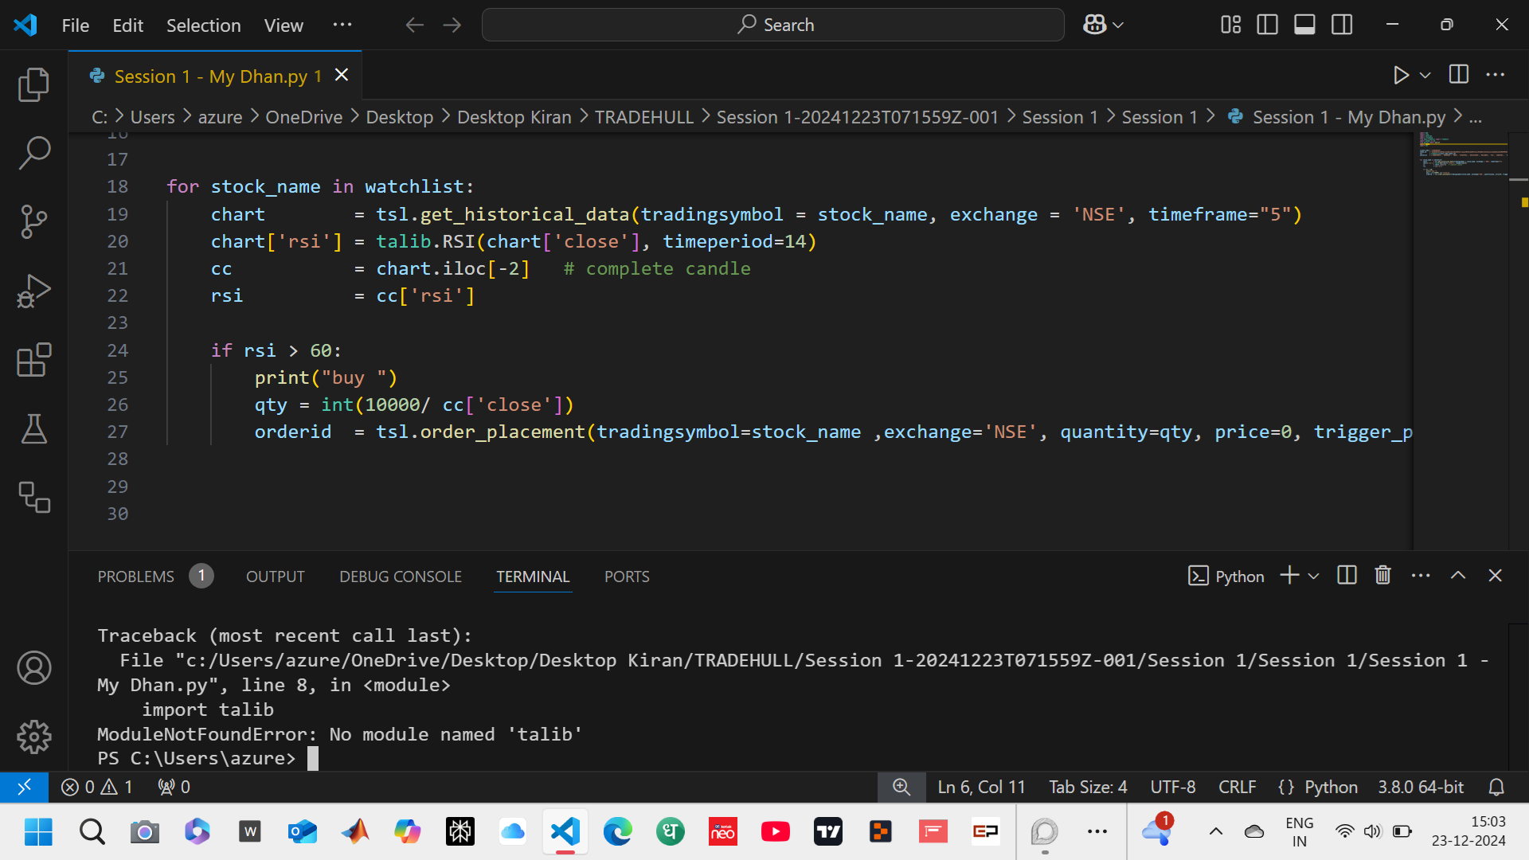Screen dimensions: 1529x860
Task: Switch to the DEBUG CONSOLE tab
Action: pyautogui.click(x=400, y=577)
